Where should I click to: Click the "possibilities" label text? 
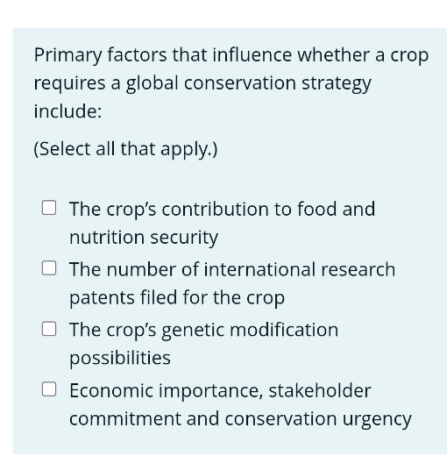pyautogui.click(x=120, y=358)
